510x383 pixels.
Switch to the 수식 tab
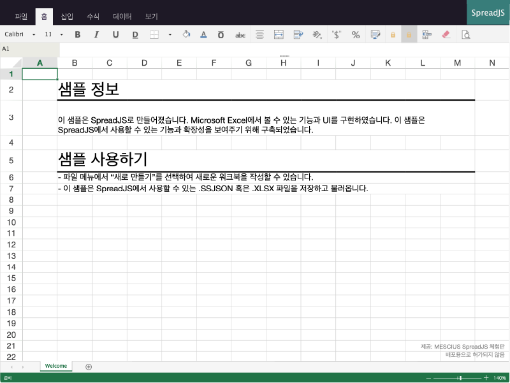coord(93,17)
